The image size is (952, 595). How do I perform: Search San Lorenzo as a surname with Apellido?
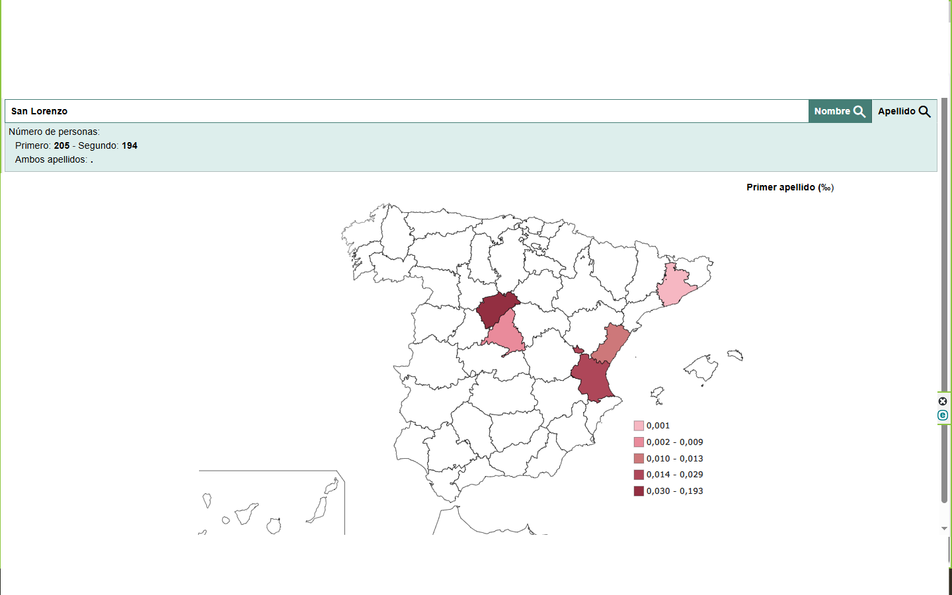904,111
